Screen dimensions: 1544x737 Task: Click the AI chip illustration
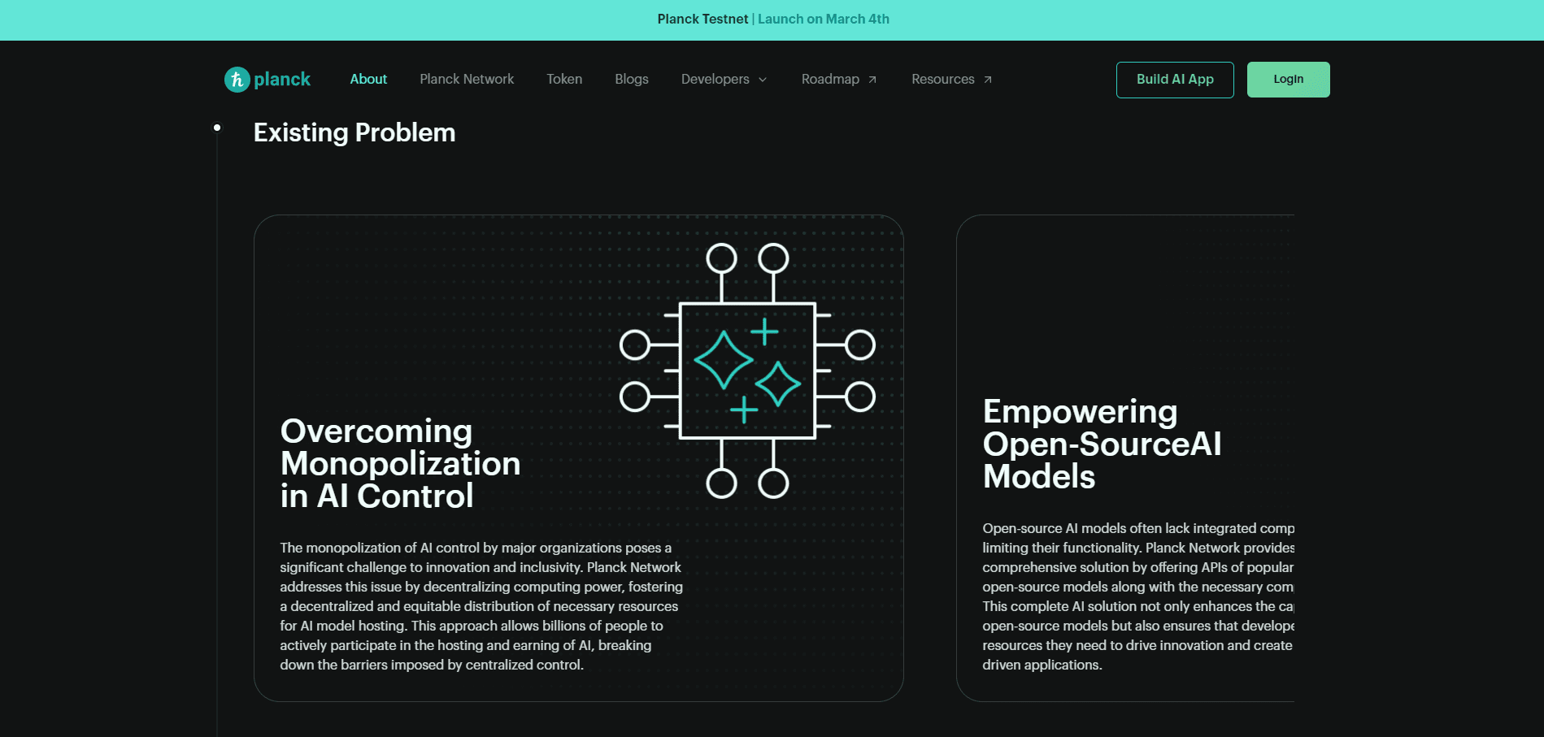747,371
